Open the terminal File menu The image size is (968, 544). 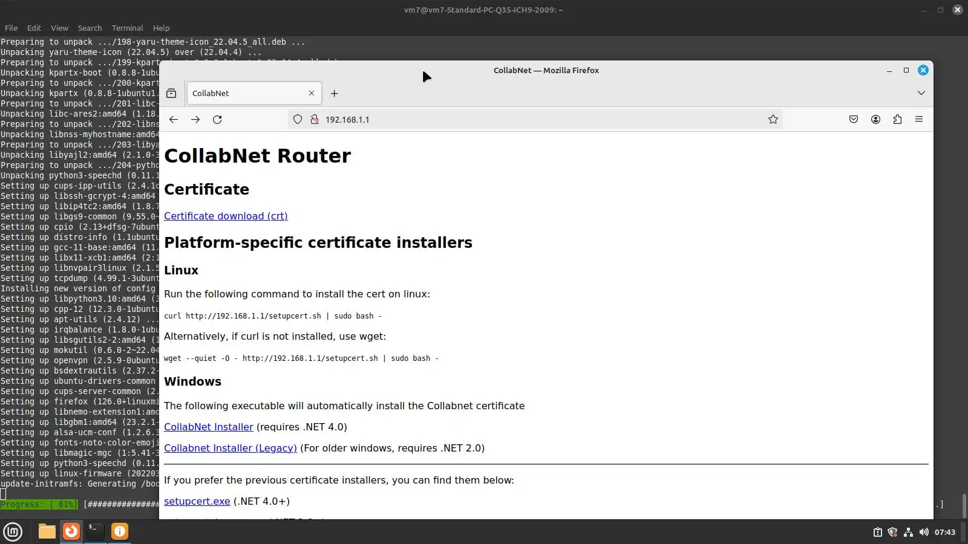point(11,28)
